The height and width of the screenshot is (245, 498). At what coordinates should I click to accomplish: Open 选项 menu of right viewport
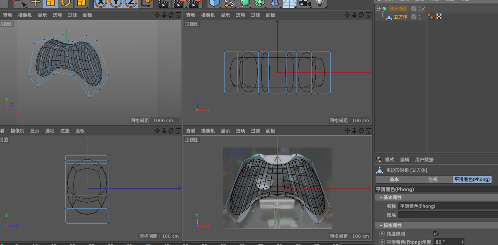49,130
